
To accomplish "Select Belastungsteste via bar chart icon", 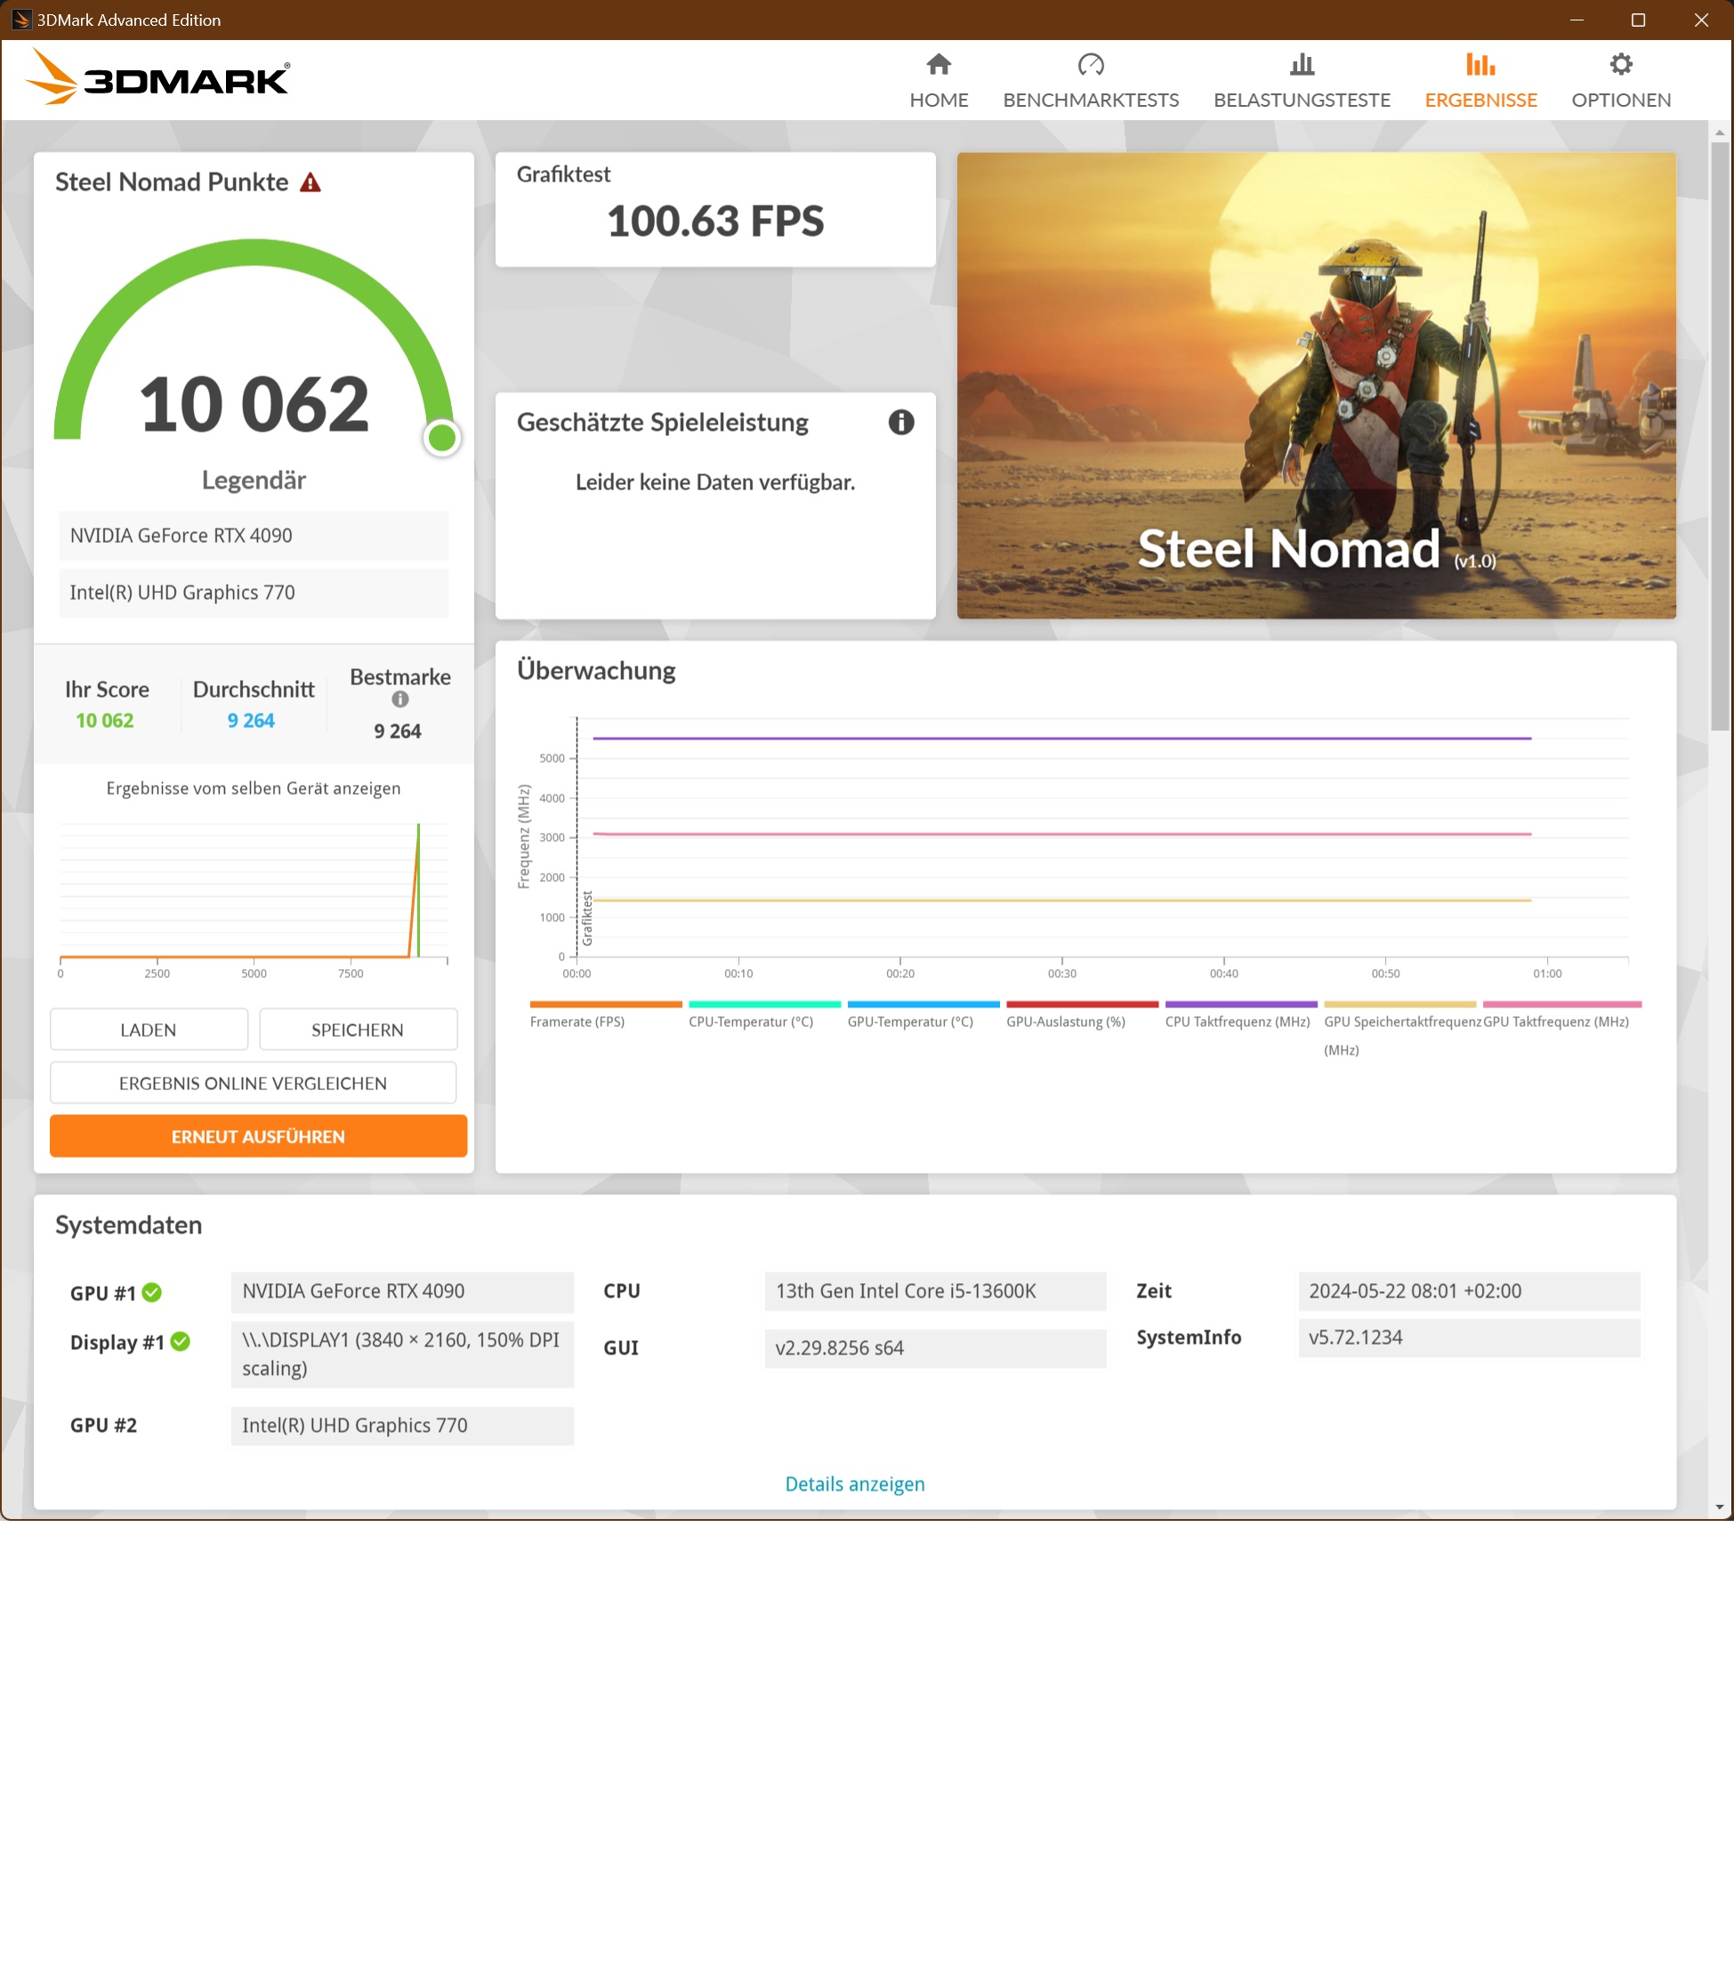I will [x=1301, y=77].
